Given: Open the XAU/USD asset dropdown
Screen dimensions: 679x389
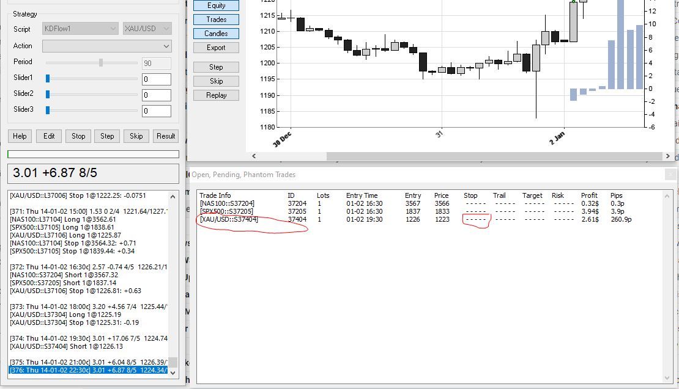Looking at the screenshot, I should (147, 29).
